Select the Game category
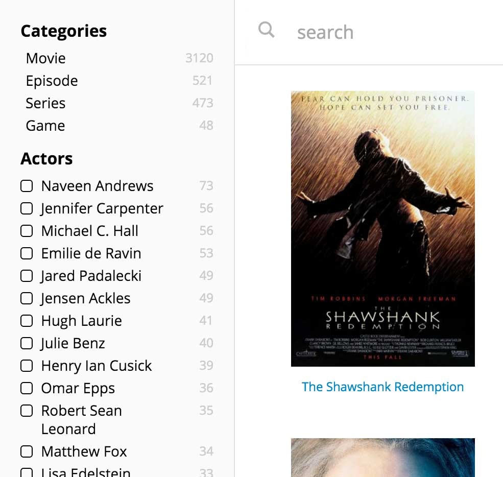The width and height of the screenshot is (503, 477). pos(45,126)
